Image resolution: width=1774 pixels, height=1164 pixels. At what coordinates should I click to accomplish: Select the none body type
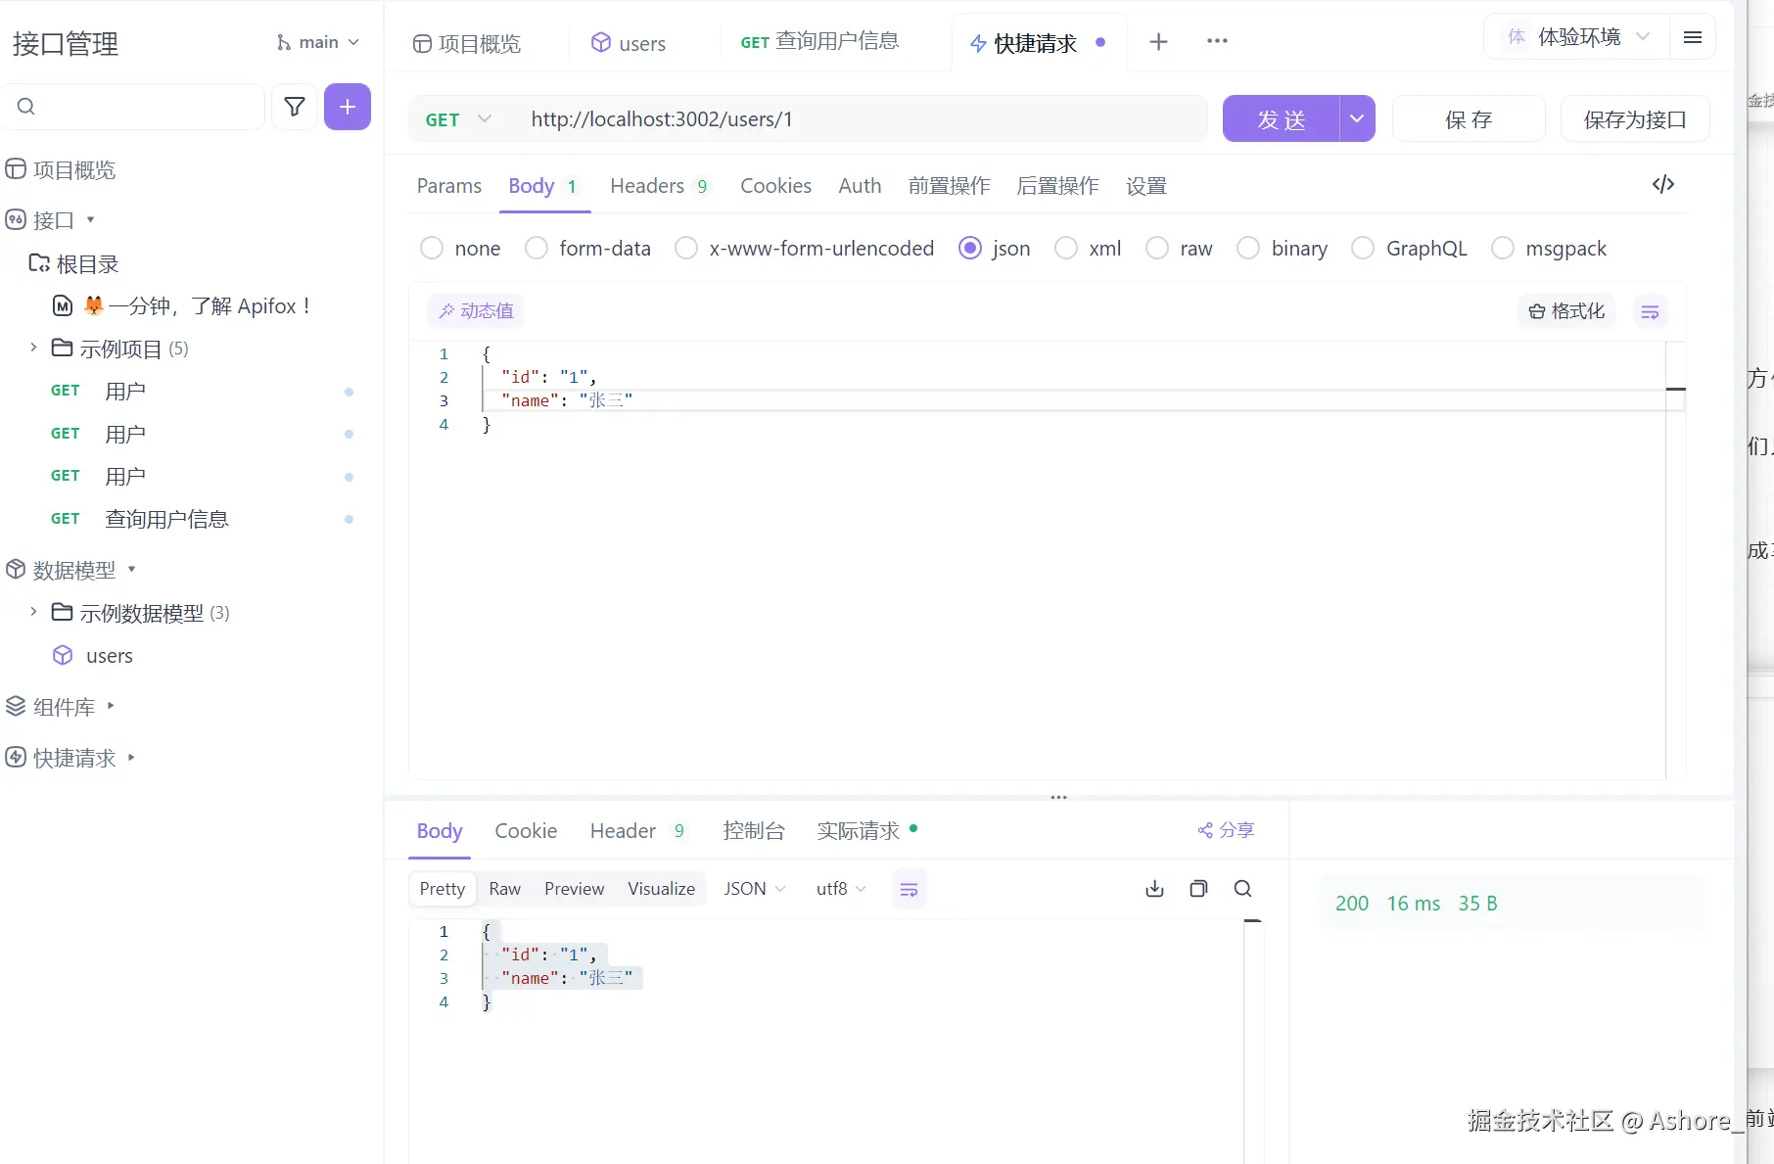[x=432, y=249]
